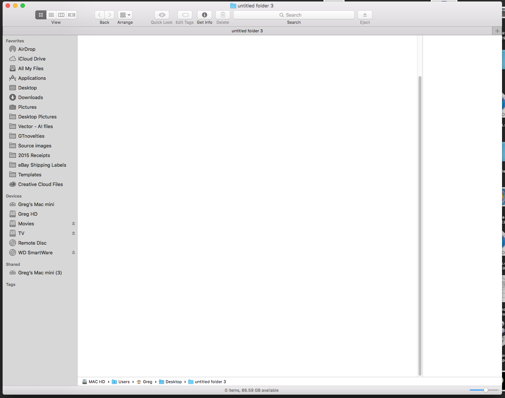Click the yellow minimize window button
The height and width of the screenshot is (398, 505).
[x=15, y=6]
